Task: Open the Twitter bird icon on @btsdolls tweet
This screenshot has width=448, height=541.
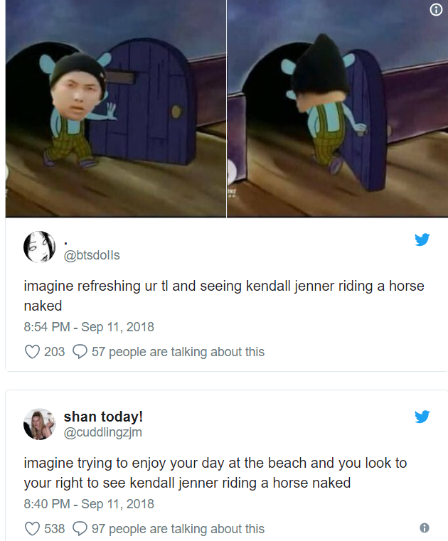Action: [422, 240]
